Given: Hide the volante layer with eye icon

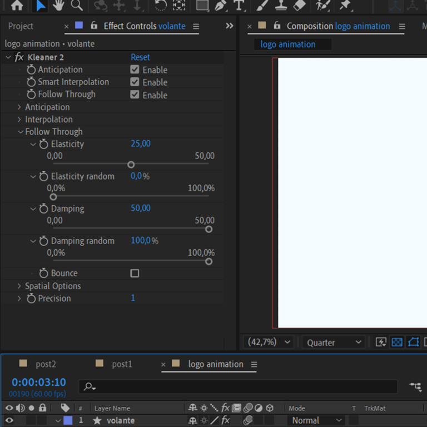Looking at the screenshot, I should point(9,420).
